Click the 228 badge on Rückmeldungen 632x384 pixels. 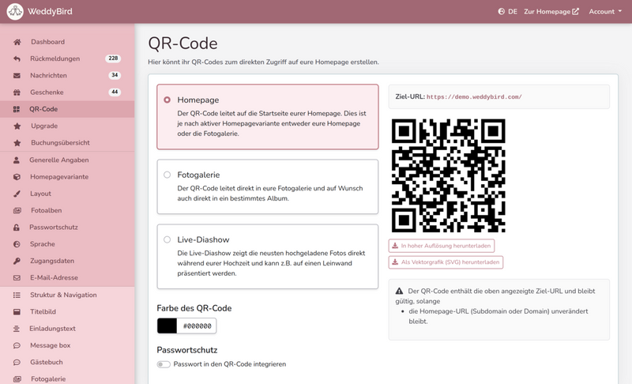click(113, 58)
